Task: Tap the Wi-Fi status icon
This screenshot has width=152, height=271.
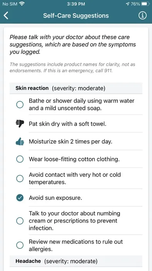Action: (x=22, y=4)
